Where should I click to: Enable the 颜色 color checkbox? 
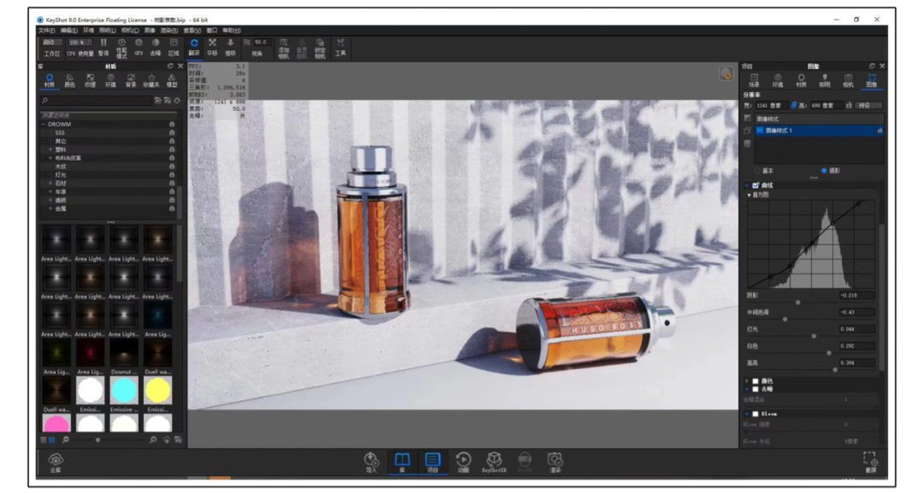[x=755, y=381]
